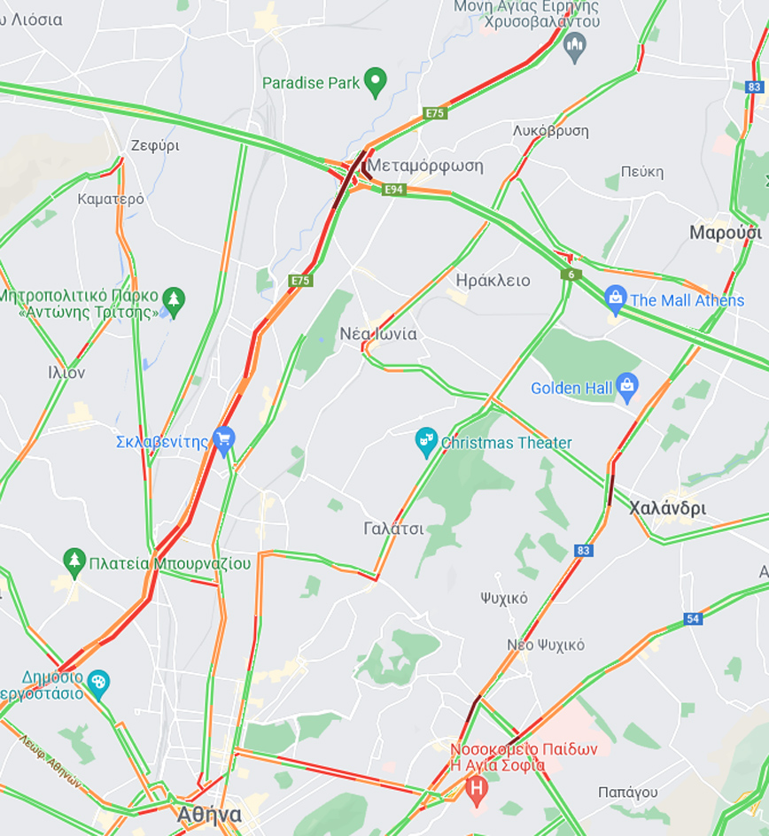Screen dimensions: 769x836
Task: Click the Πλατεία Μπουρναζίου tree pin
Action: [x=74, y=563]
